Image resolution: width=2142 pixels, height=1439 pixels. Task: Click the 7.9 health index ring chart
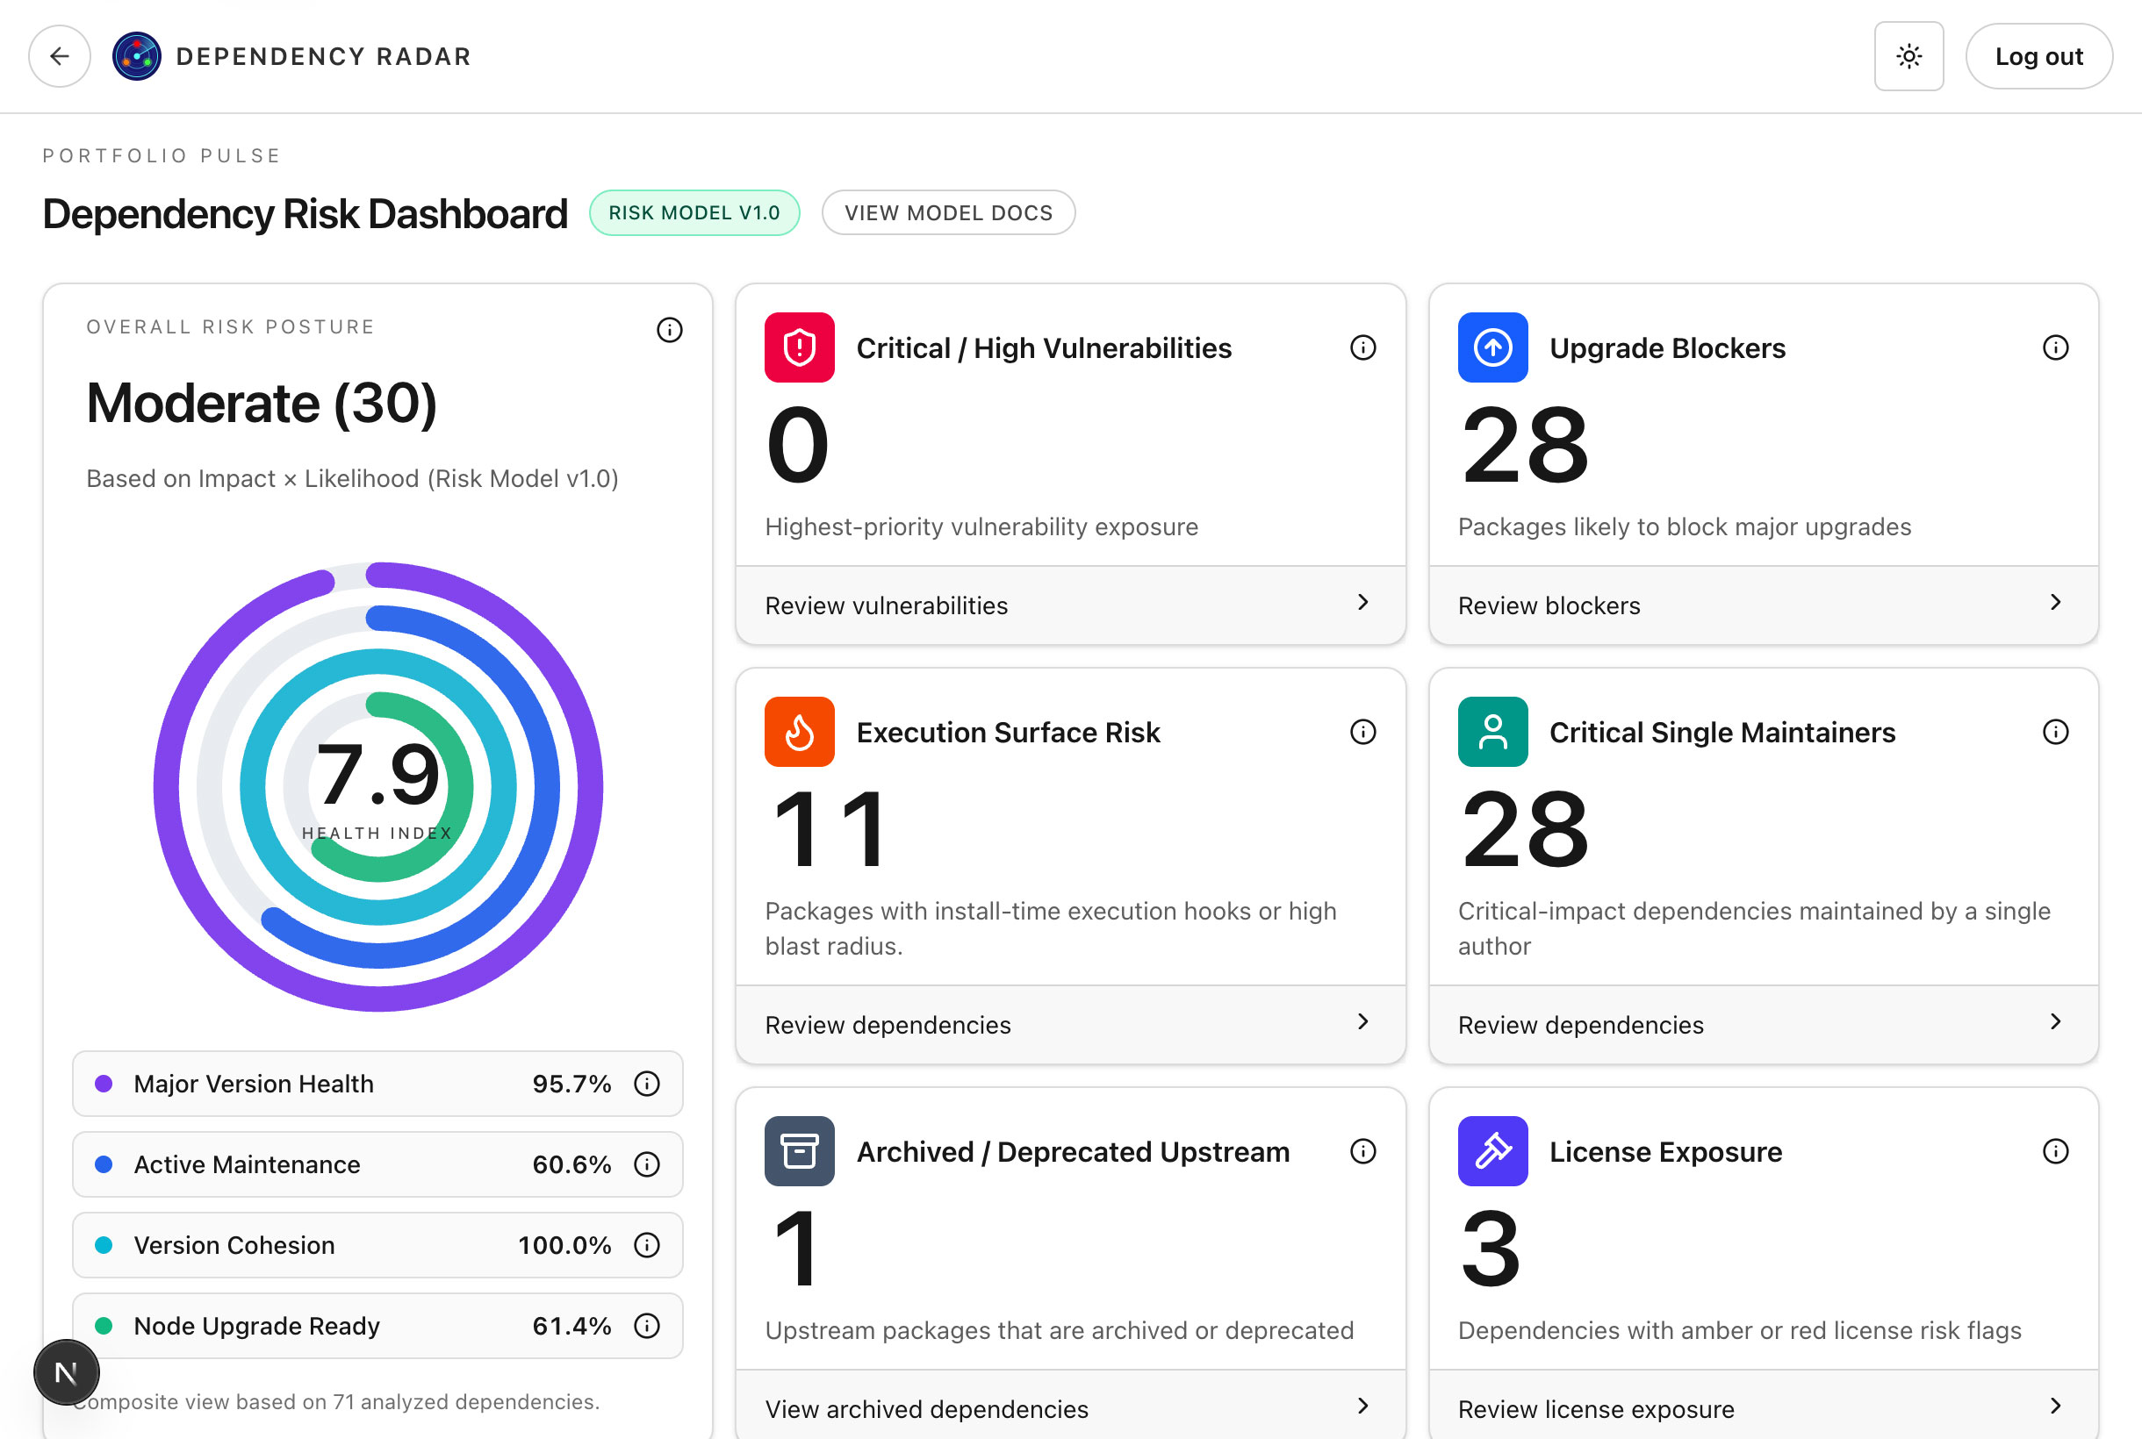point(378,786)
